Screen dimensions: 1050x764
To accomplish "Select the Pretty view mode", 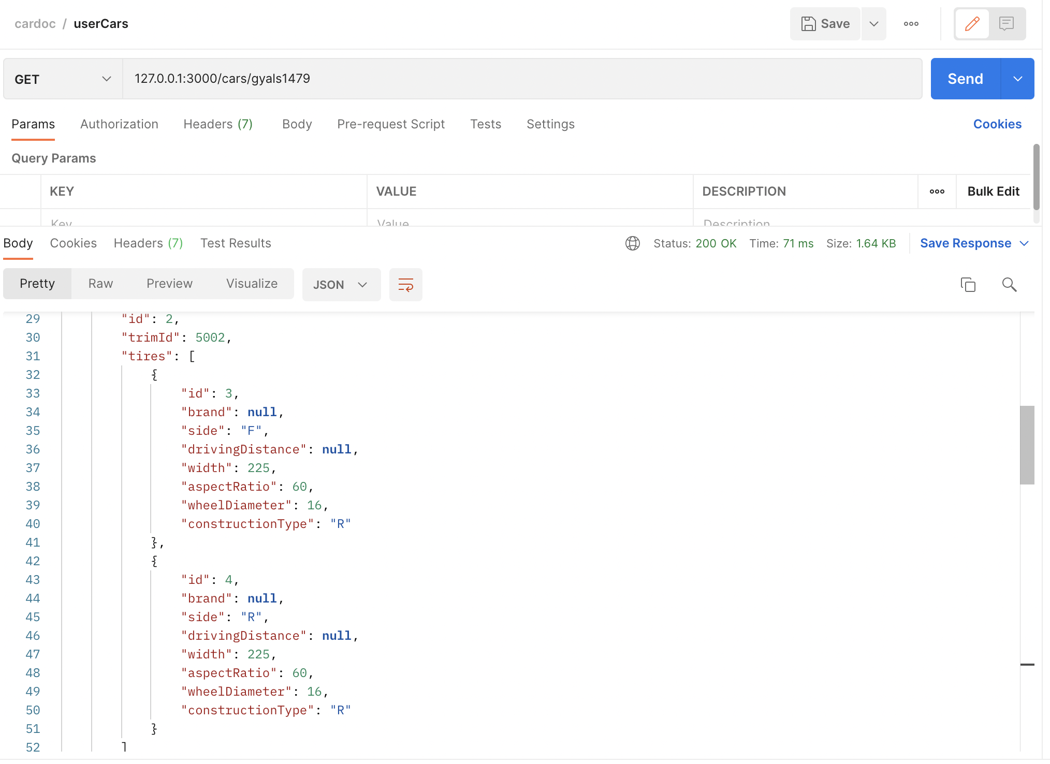I will [x=37, y=284].
